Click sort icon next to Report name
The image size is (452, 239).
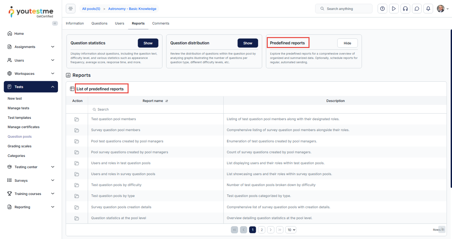click(167, 101)
